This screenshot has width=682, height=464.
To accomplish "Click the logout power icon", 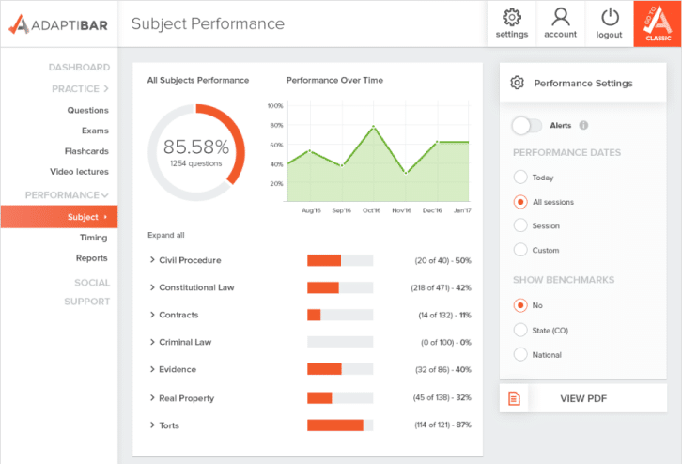I will (610, 18).
